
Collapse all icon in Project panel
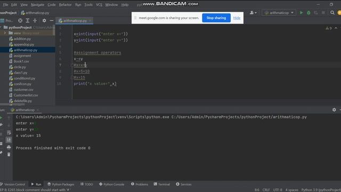point(35,21)
